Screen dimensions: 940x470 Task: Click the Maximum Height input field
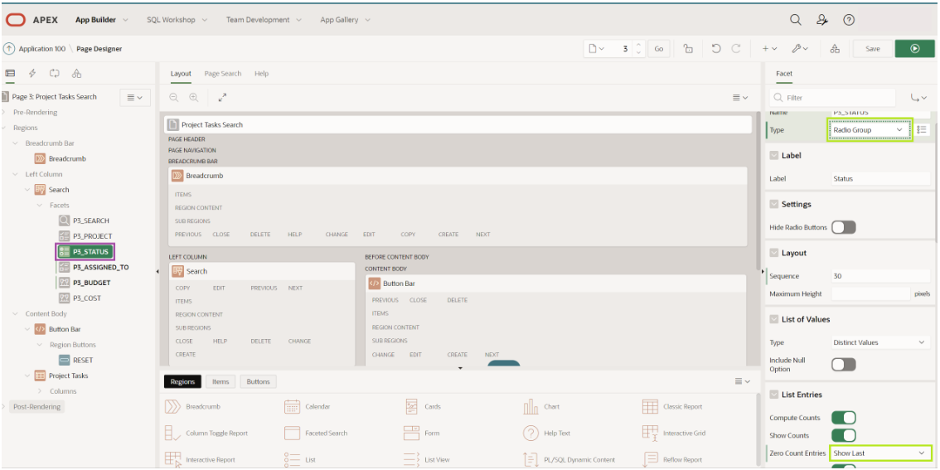[870, 293]
